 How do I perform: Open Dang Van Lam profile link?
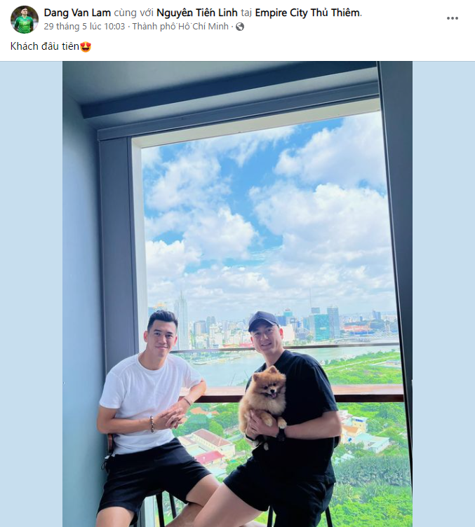(x=77, y=13)
